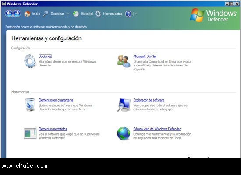Open the Inicio house icon
This screenshot has width=241, height=175.
click(27, 14)
